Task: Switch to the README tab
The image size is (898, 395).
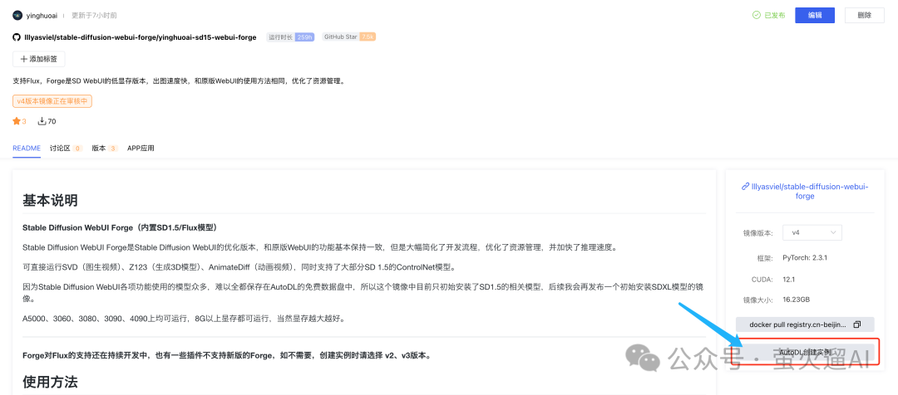Action: (x=27, y=148)
